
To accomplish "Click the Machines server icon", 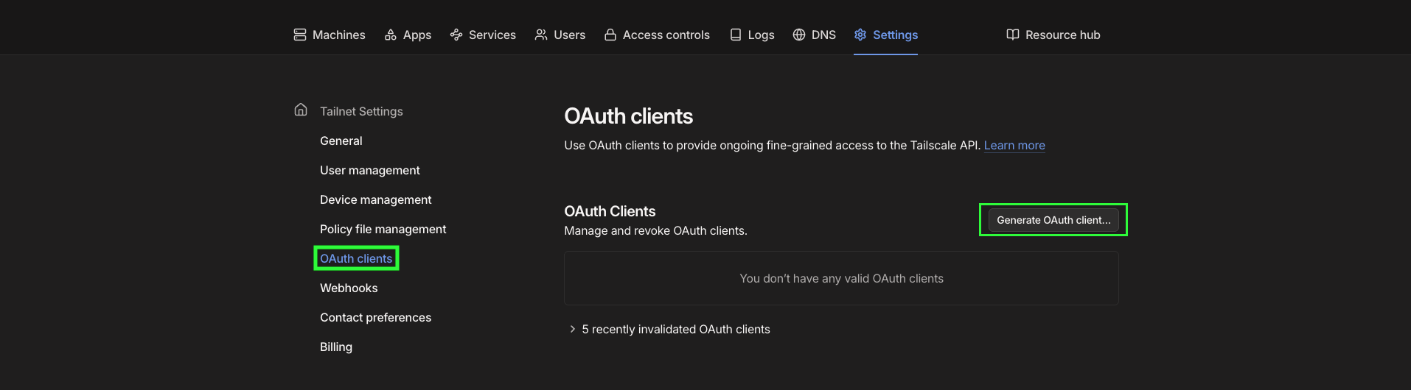I will coord(300,35).
